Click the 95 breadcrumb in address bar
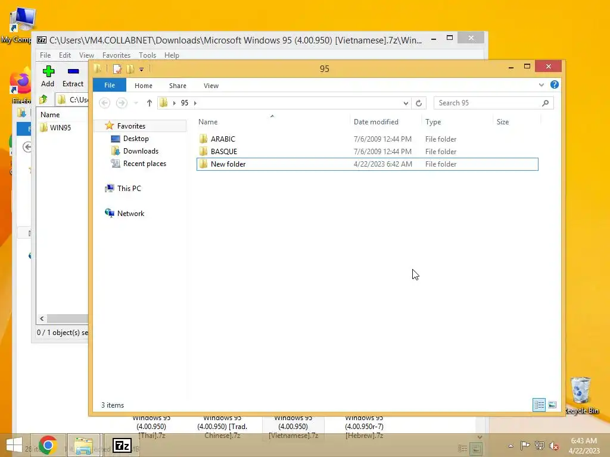This screenshot has height=457, width=610. [x=185, y=103]
